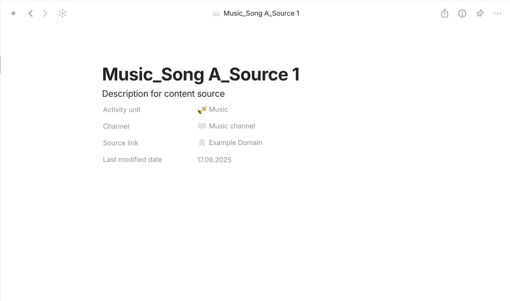Click the trumpet icon beside Music
The image size is (510, 301).
202,110
